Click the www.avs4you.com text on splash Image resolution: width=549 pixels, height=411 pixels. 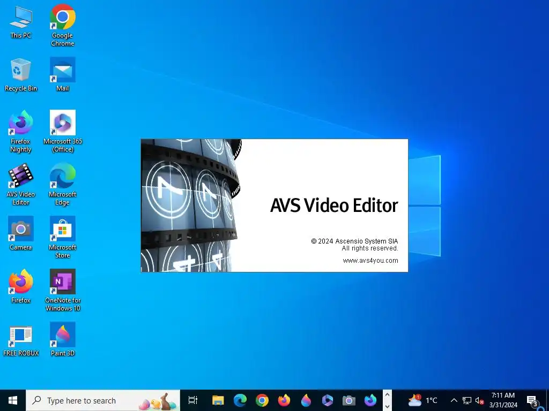[370, 261]
